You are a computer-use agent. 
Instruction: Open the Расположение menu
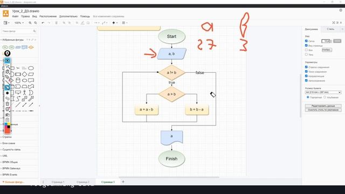48,16
